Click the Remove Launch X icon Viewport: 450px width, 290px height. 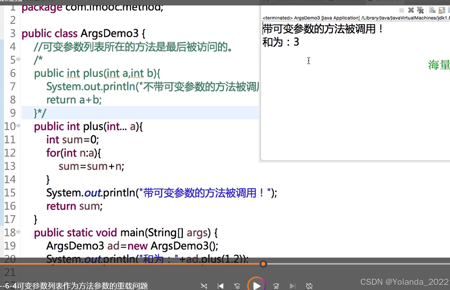pos(411,10)
